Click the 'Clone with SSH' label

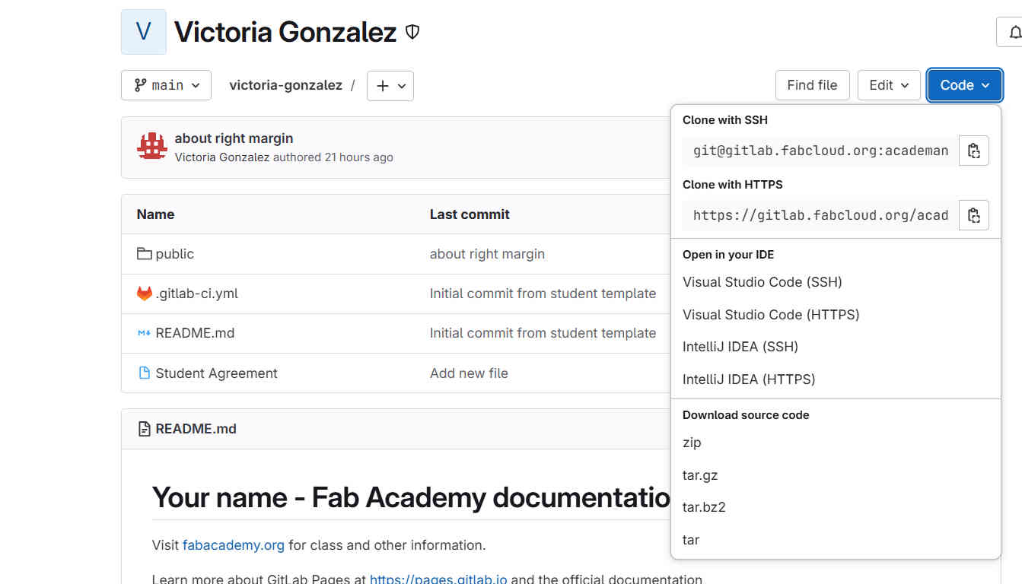pyautogui.click(x=725, y=120)
